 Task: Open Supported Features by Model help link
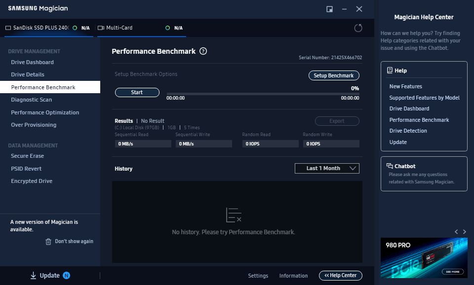point(424,98)
